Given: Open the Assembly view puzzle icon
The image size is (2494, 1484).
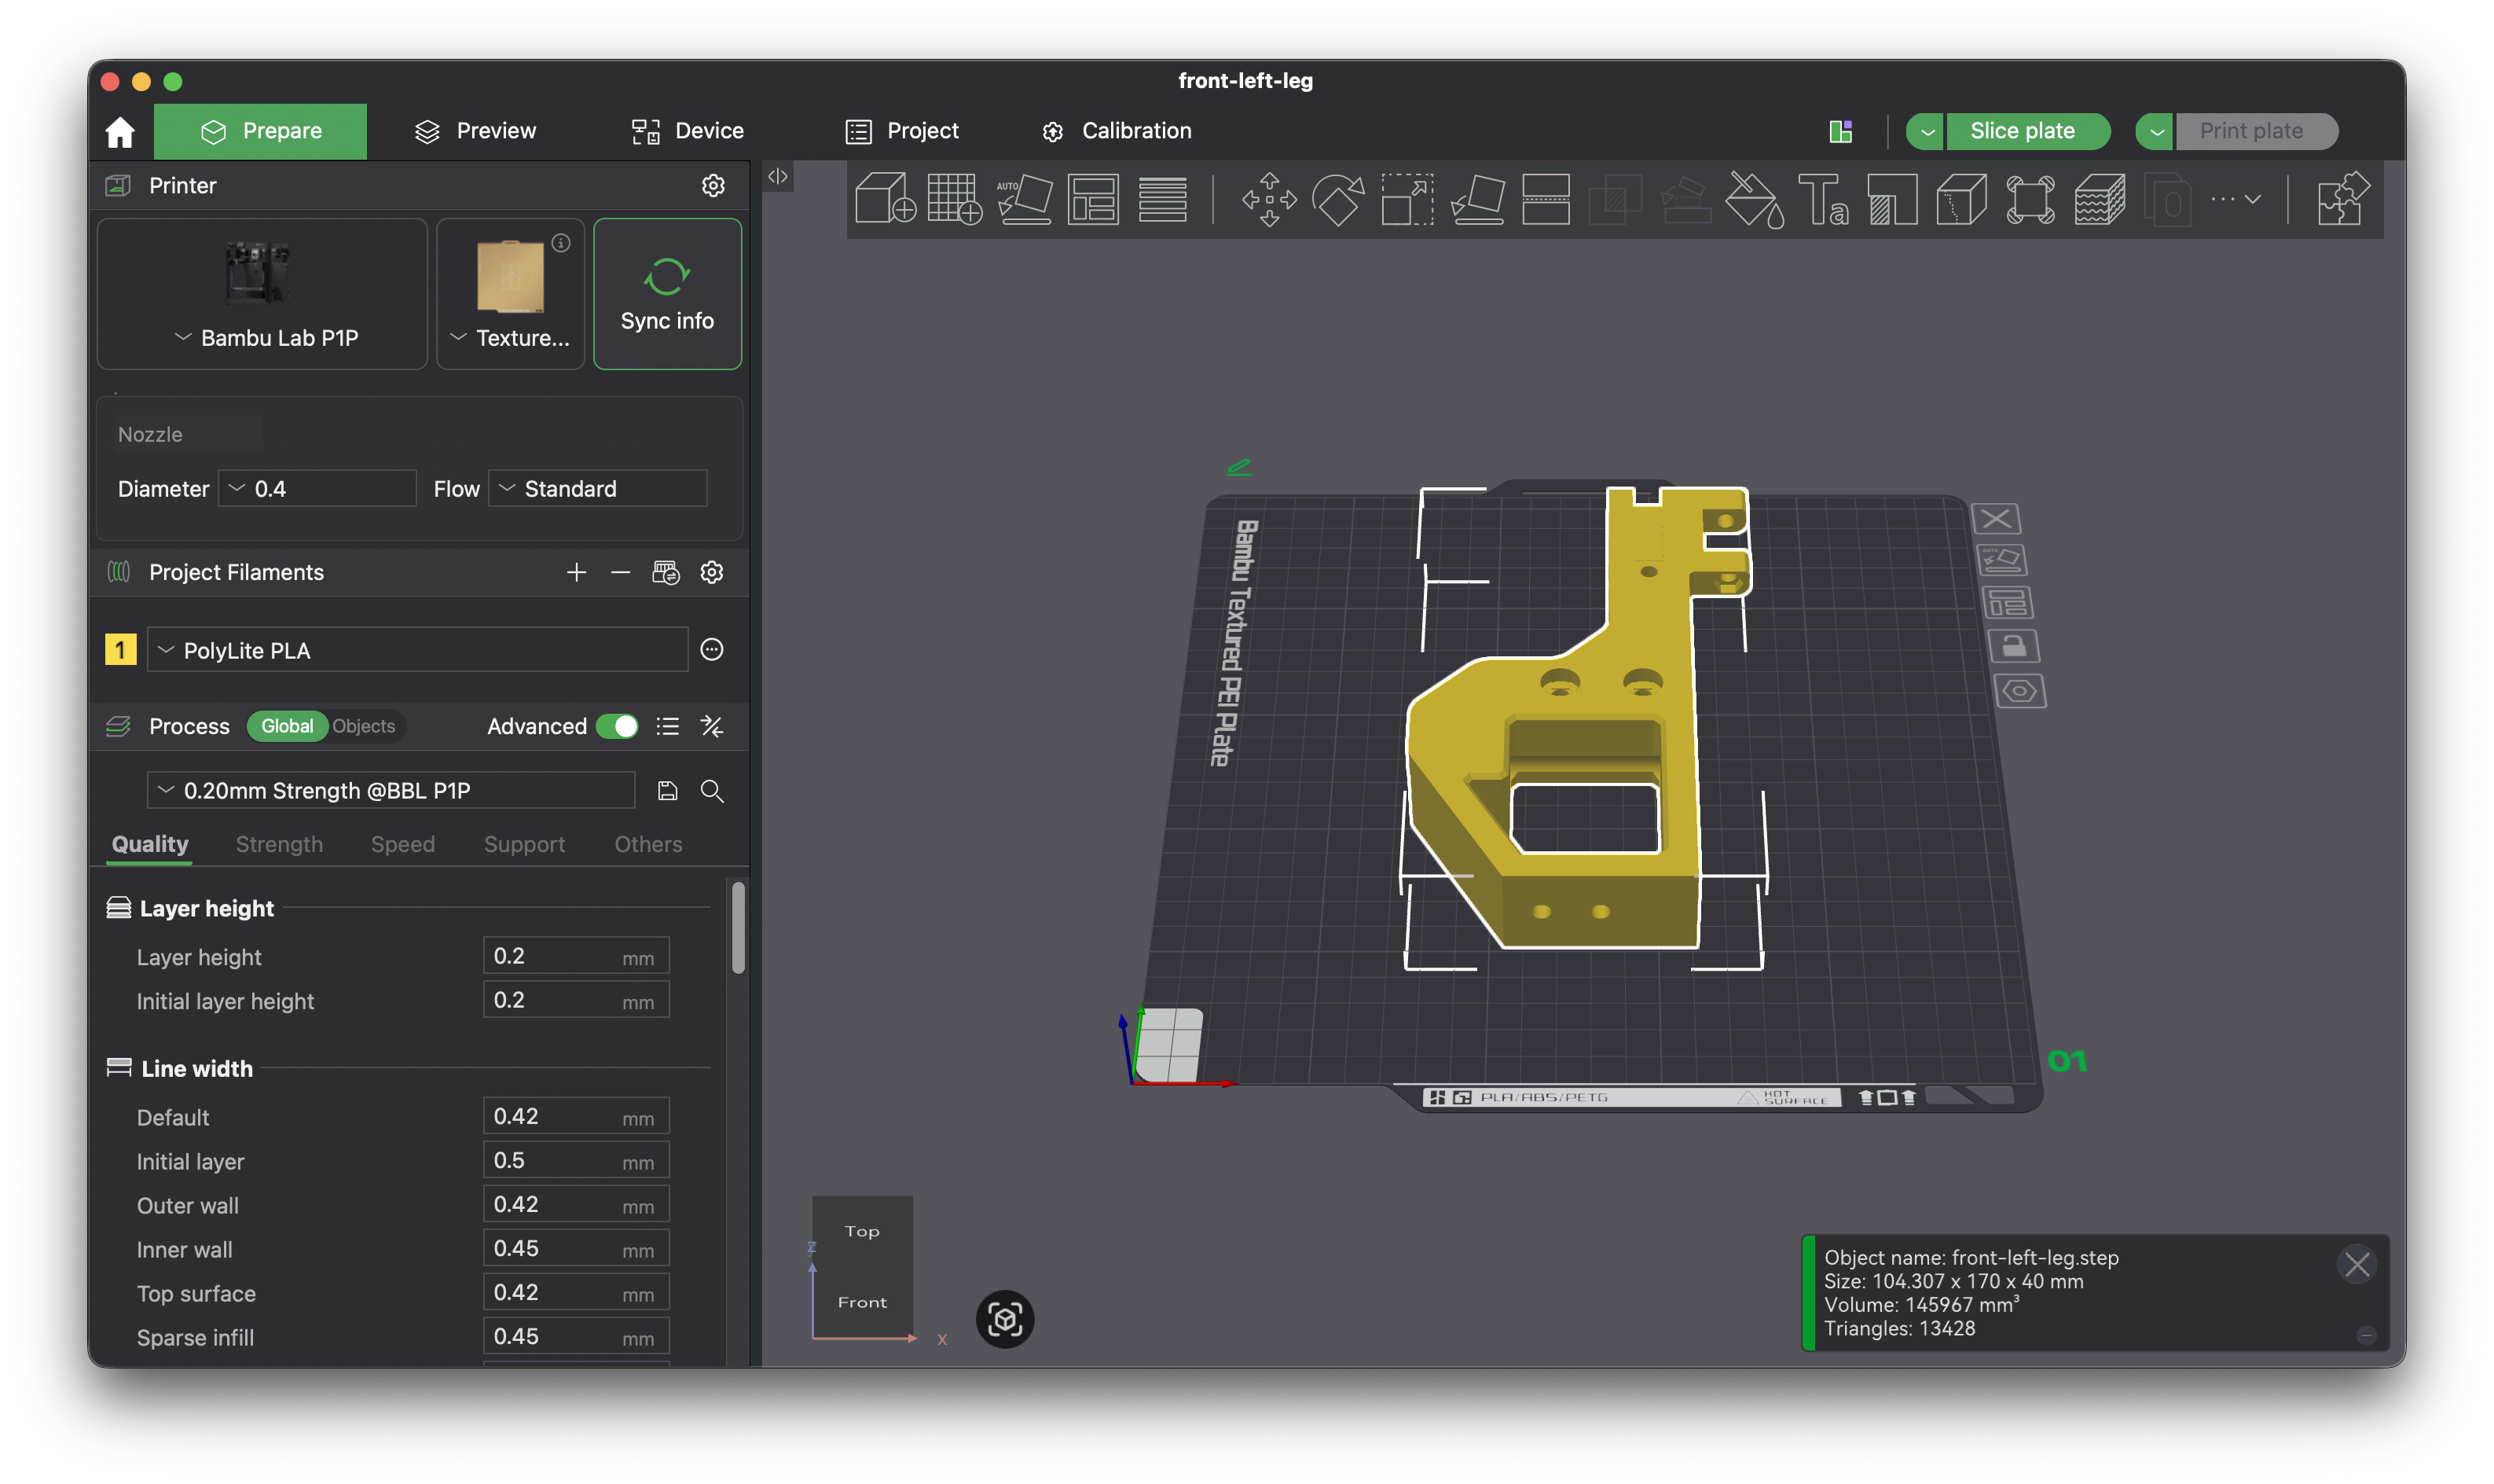Looking at the screenshot, I should (2341, 199).
